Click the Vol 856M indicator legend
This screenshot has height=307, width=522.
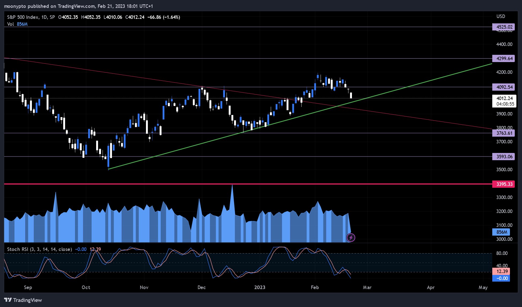[x=17, y=24]
